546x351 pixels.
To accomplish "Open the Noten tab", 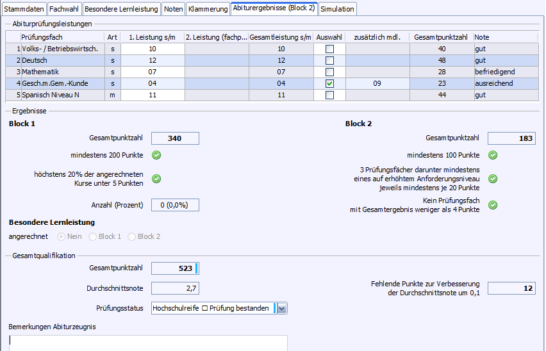I will click(173, 9).
